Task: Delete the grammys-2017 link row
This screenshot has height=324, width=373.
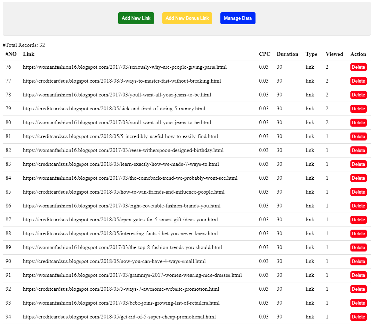Action: click(x=358, y=275)
